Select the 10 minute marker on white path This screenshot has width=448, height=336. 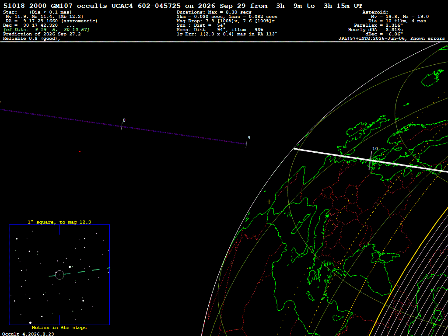point(371,161)
